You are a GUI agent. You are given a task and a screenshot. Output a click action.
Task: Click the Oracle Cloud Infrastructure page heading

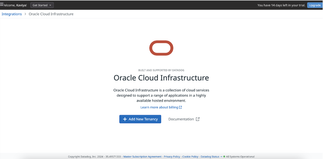coord(161,78)
